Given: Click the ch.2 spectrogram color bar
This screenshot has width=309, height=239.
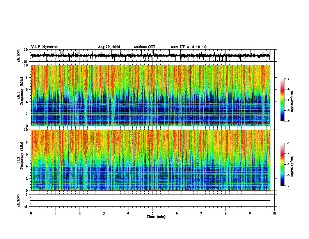Looking at the screenshot, I should click(282, 164).
